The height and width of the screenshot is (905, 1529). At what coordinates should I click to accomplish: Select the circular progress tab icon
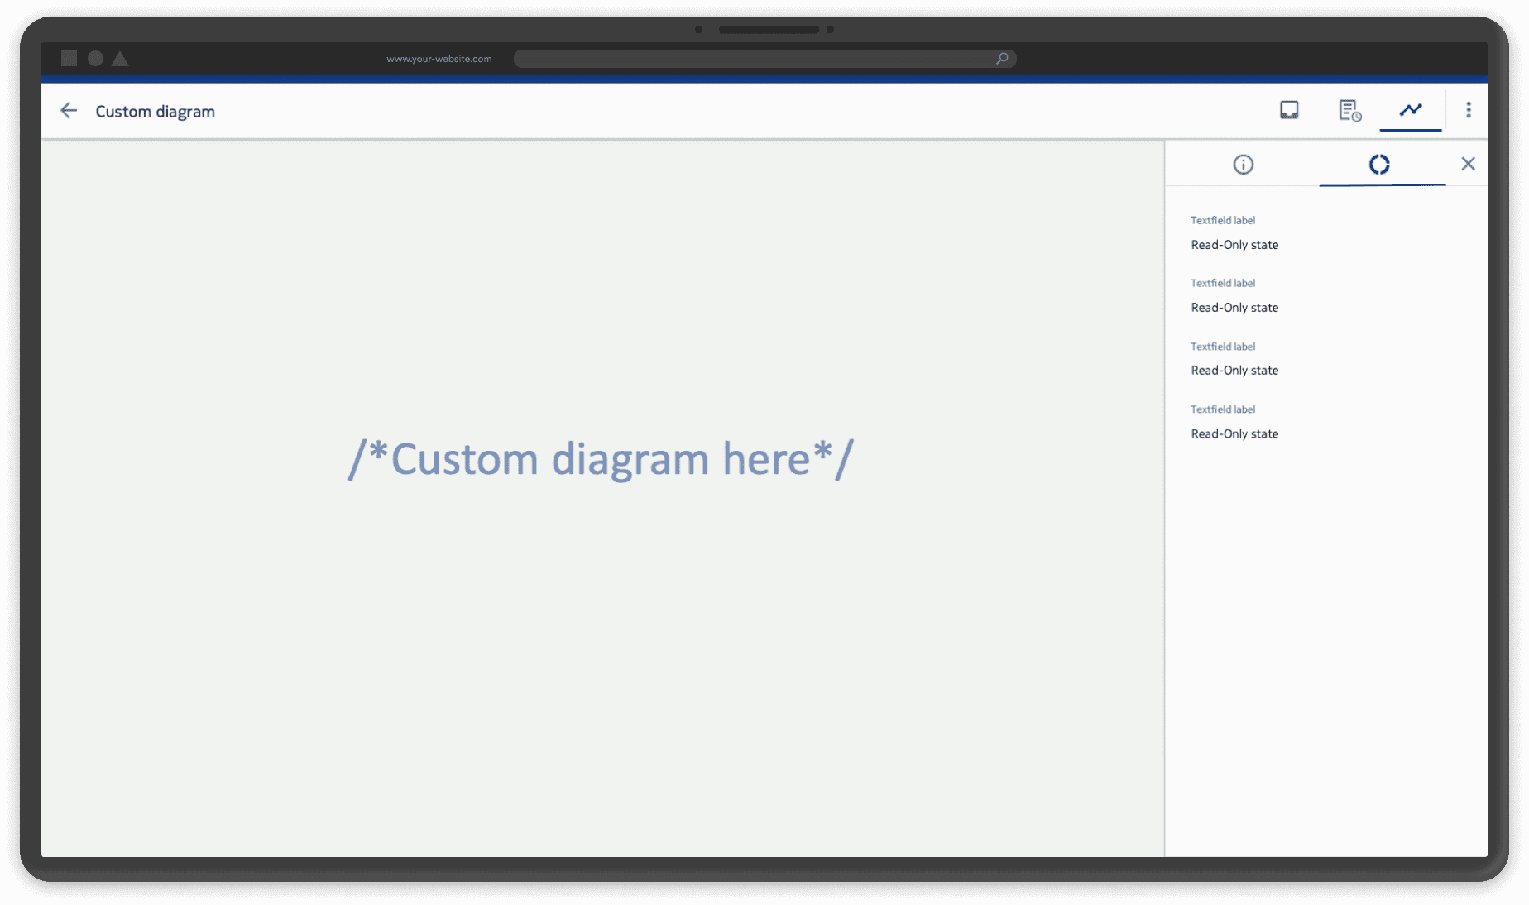point(1379,164)
